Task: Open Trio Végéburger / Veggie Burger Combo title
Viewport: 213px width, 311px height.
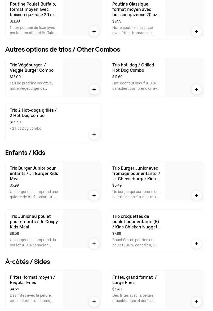Action: click(32, 67)
